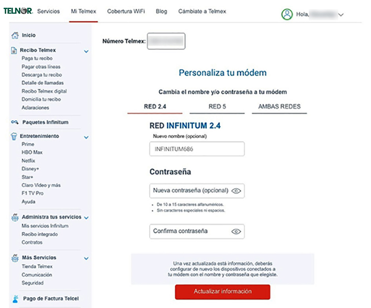The image size is (371, 308).
Task: Open the Cobertura WiFi menu item
Action: click(126, 11)
